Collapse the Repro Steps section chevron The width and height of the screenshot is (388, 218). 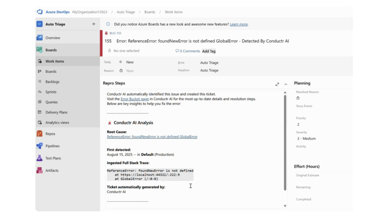(x=286, y=84)
